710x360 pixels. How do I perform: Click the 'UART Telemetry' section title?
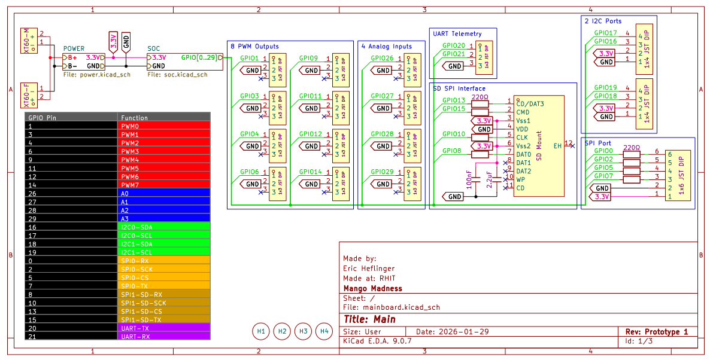pyautogui.click(x=457, y=33)
